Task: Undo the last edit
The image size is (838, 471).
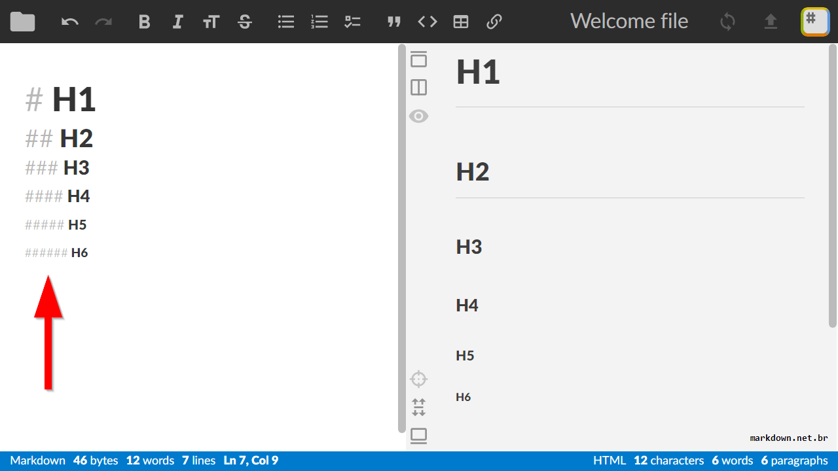Action: tap(70, 22)
